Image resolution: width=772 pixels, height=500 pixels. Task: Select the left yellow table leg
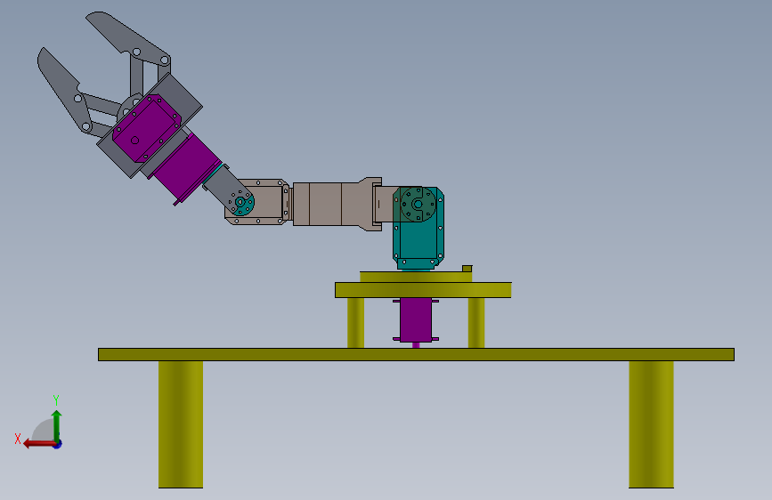point(181,424)
